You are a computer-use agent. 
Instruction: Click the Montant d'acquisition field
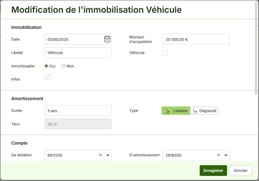coord(196,39)
